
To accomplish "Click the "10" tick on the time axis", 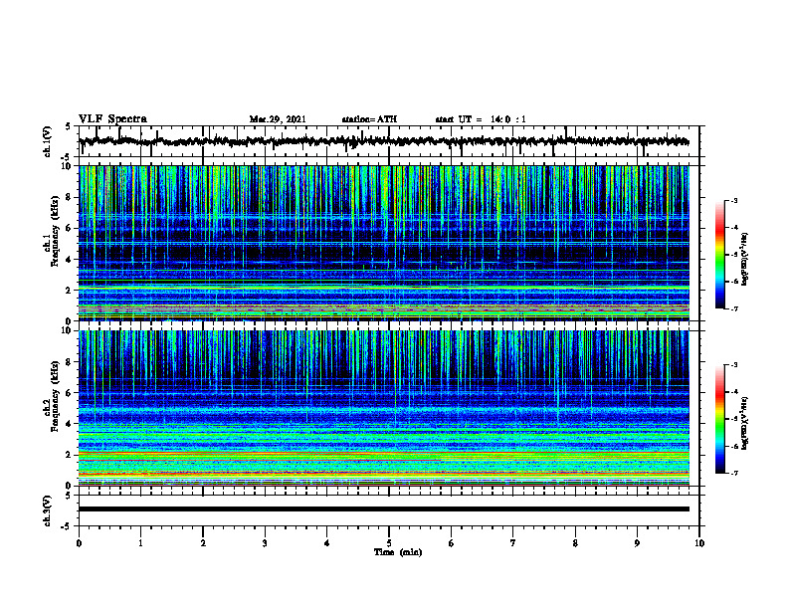I will tap(699, 543).
